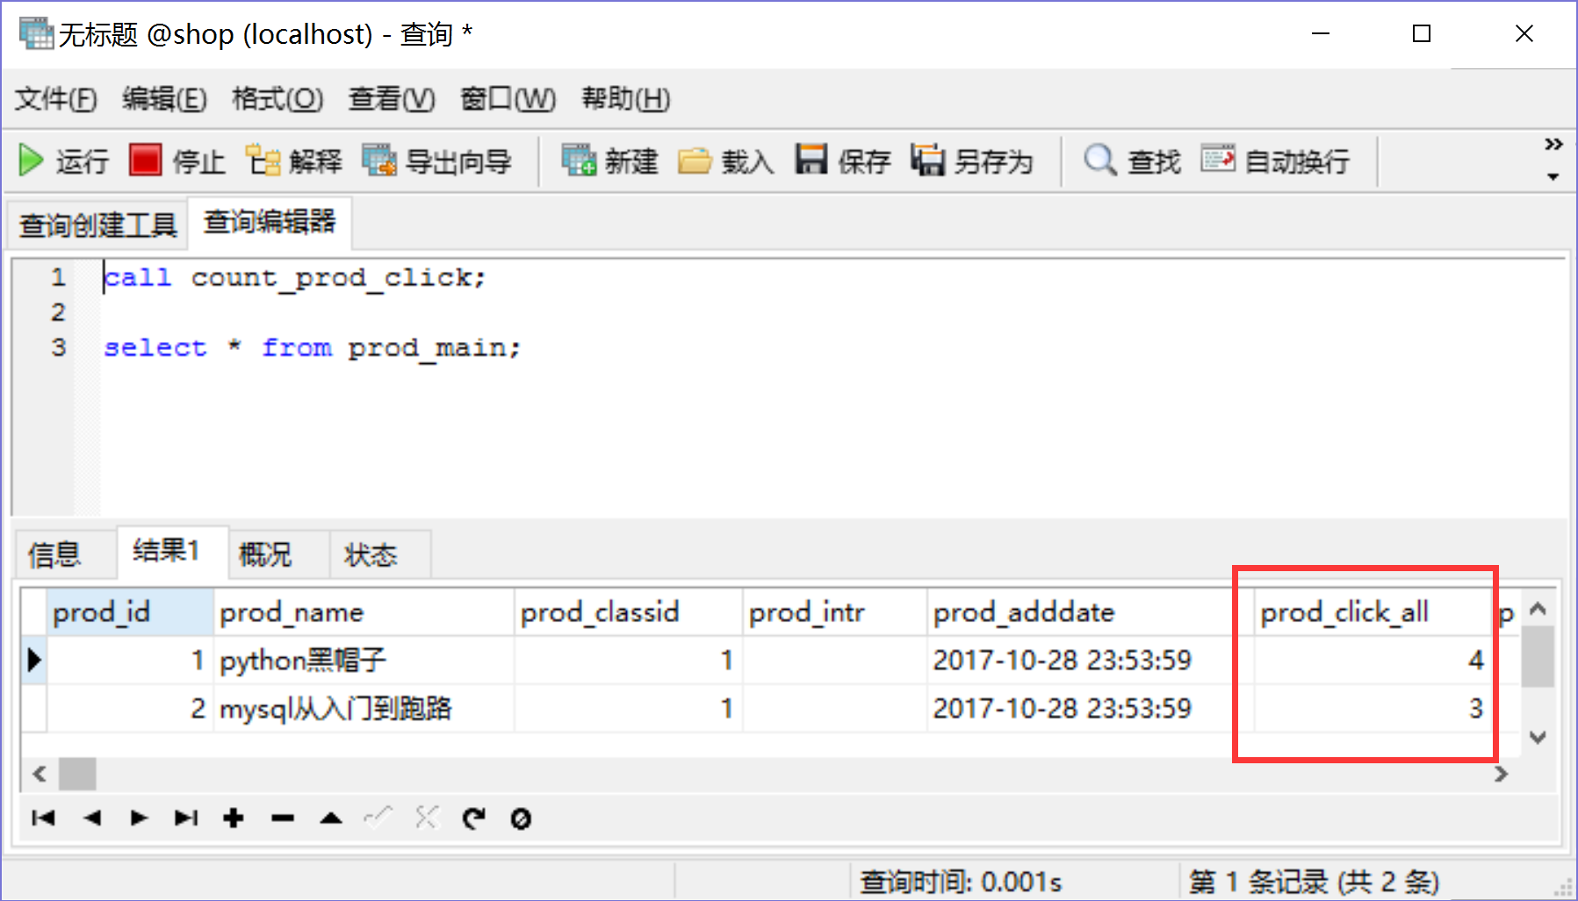
Task: Select the python黑帽子 cell
Action: (364, 660)
